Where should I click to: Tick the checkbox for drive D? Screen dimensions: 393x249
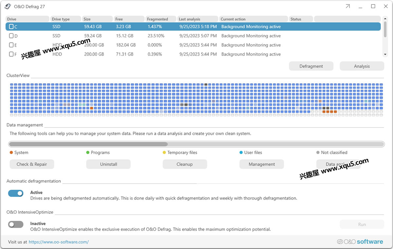coord(11,36)
